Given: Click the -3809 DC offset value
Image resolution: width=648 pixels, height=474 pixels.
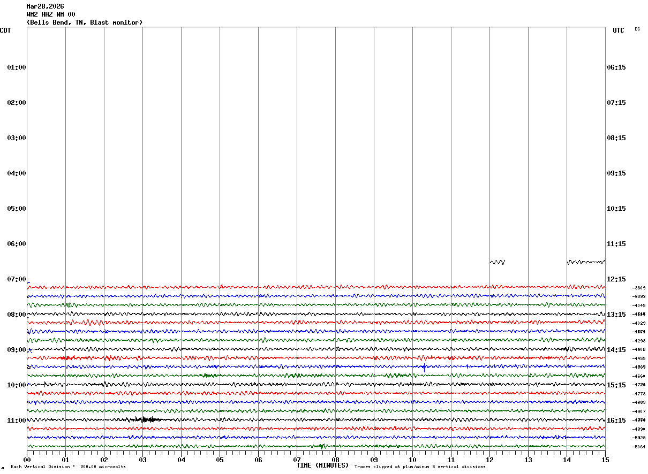Looking at the screenshot, I should [638, 288].
